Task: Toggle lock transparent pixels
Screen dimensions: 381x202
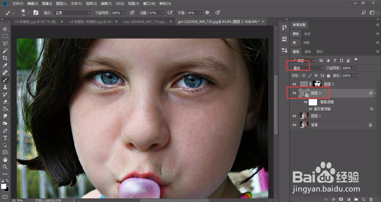Action: [x=304, y=76]
